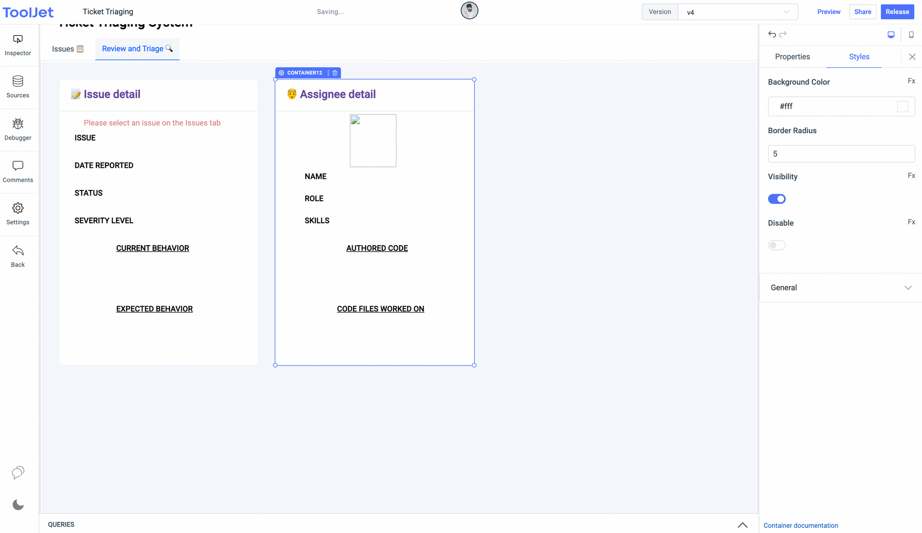Open the Sources sidebar icon
This screenshot has height=533, width=922.
point(18,87)
